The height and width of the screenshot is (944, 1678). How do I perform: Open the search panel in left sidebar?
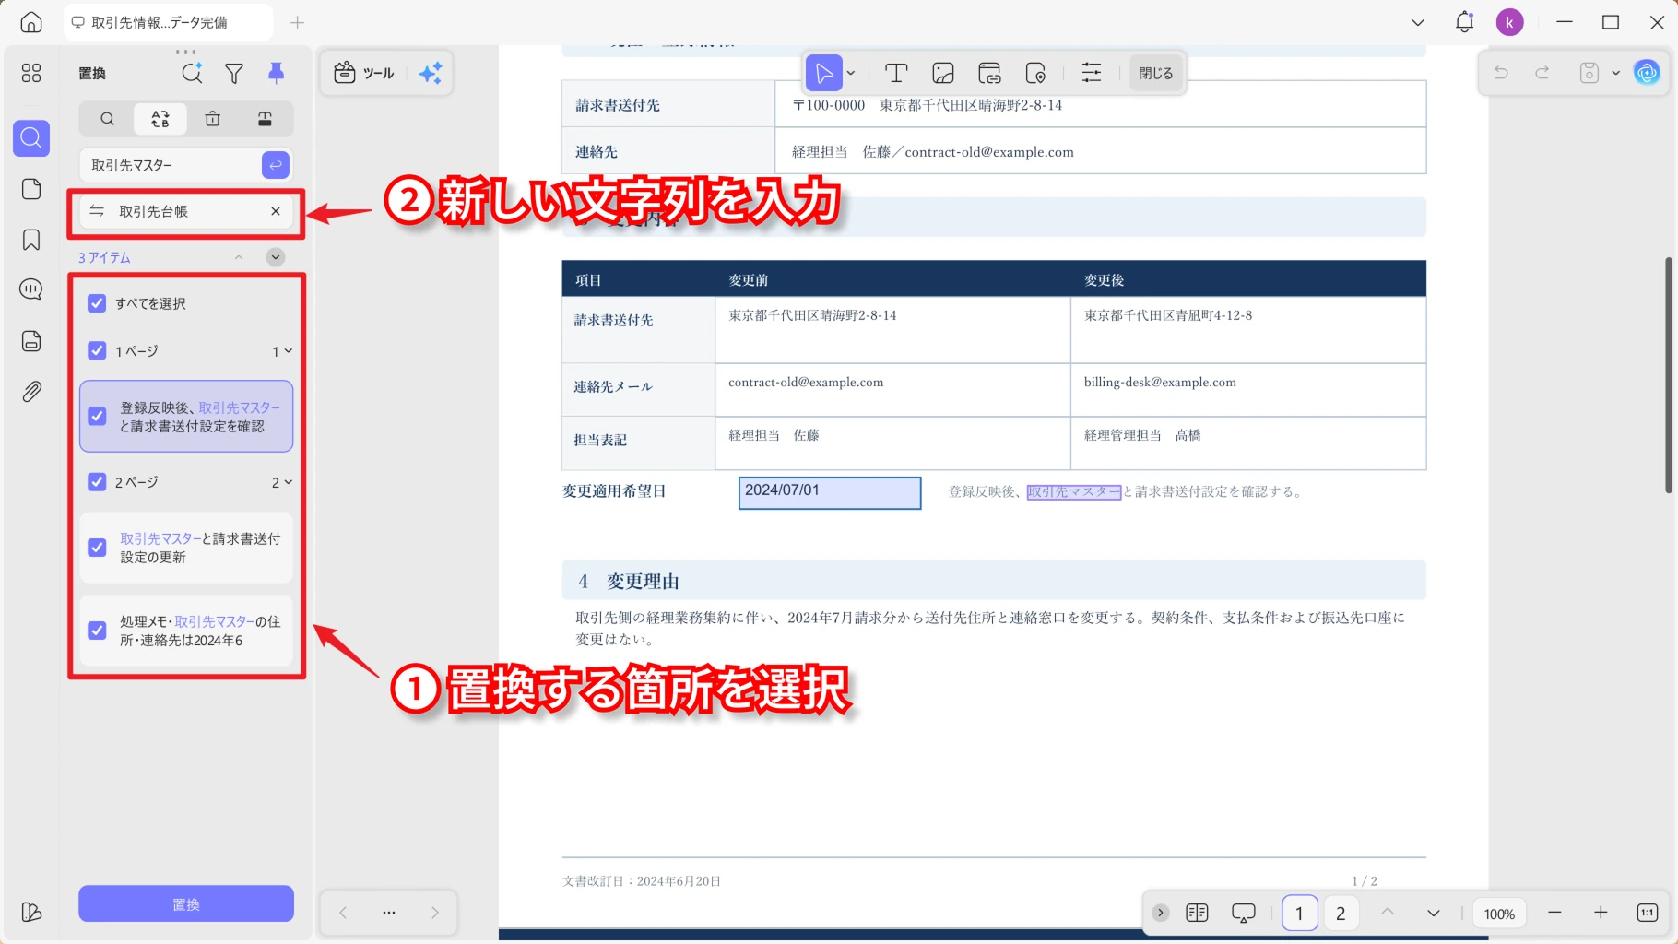coord(31,138)
